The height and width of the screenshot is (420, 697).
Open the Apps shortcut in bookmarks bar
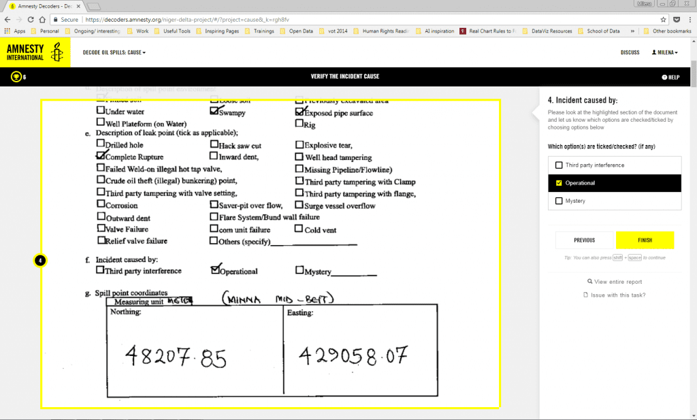coord(15,31)
